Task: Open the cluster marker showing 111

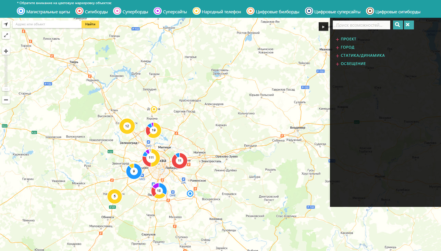Action: point(151,158)
